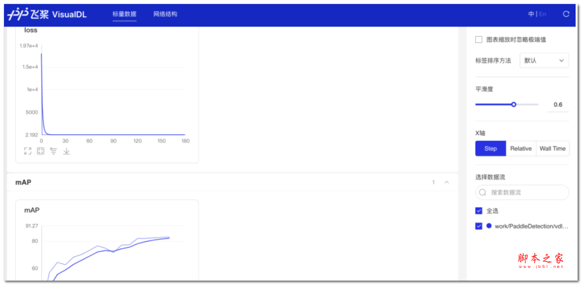Download the loss chart data

(67, 151)
